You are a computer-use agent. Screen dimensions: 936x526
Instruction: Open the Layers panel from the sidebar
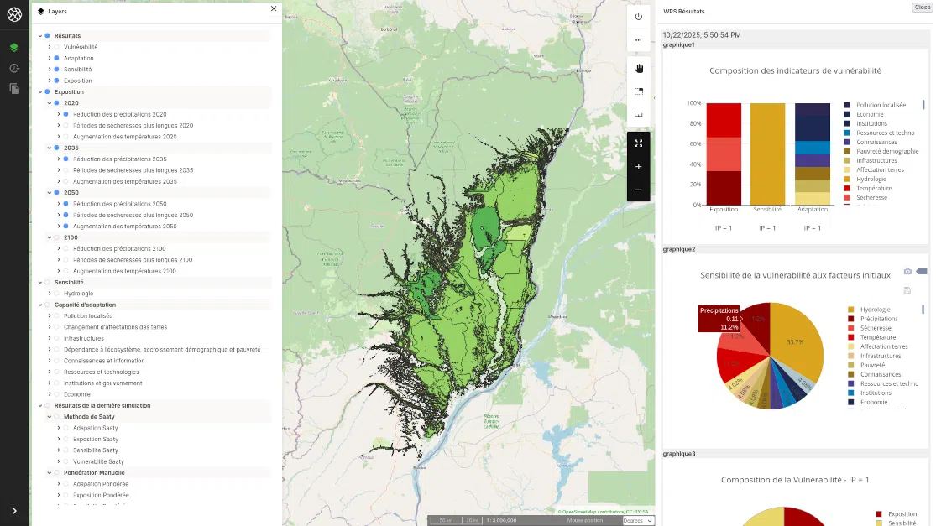[x=14, y=48]
